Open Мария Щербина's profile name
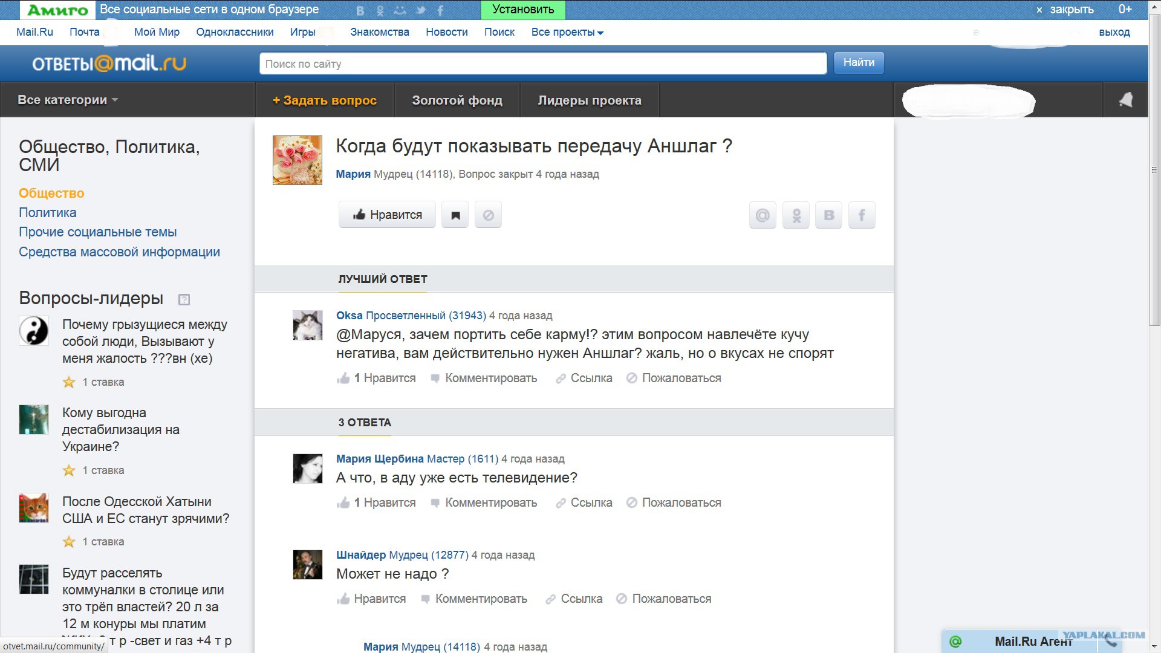The image size is (1161, 653). coord(380,459)
